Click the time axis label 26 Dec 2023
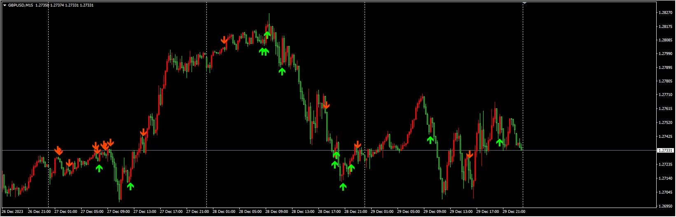The width and height of the screenshot is (676, 217). point(13,212)
